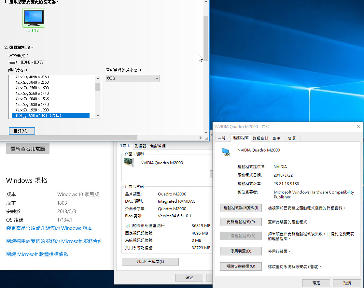Select resolution 4k x 2k, 2560 × 1440
364x288 pixels.
coord(32,94)
